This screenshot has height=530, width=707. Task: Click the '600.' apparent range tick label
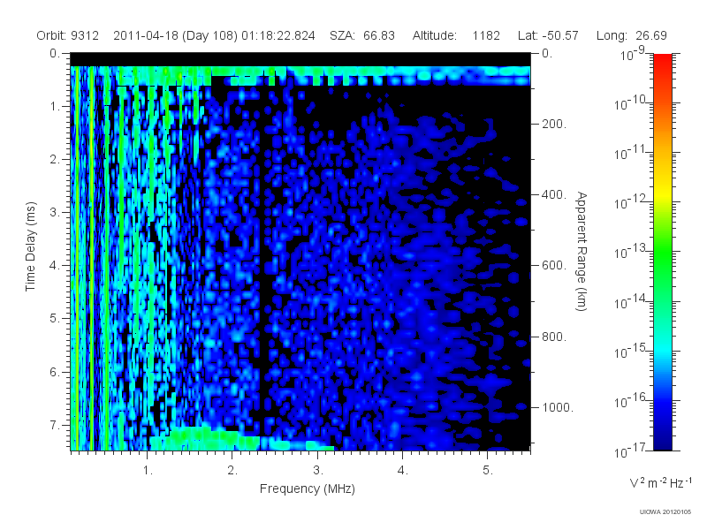pos(554,266)
